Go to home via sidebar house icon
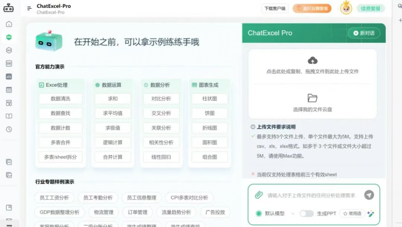This screenshot has width=402, height=227. (9, 24)
